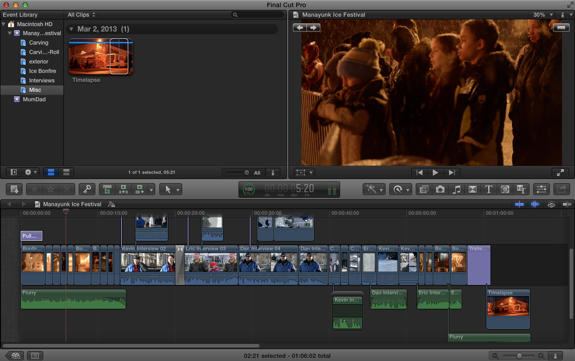Open the Inspector sliders button
Image resolution: width=575 pixels, height=361 pixels.
tap(541, 190)
